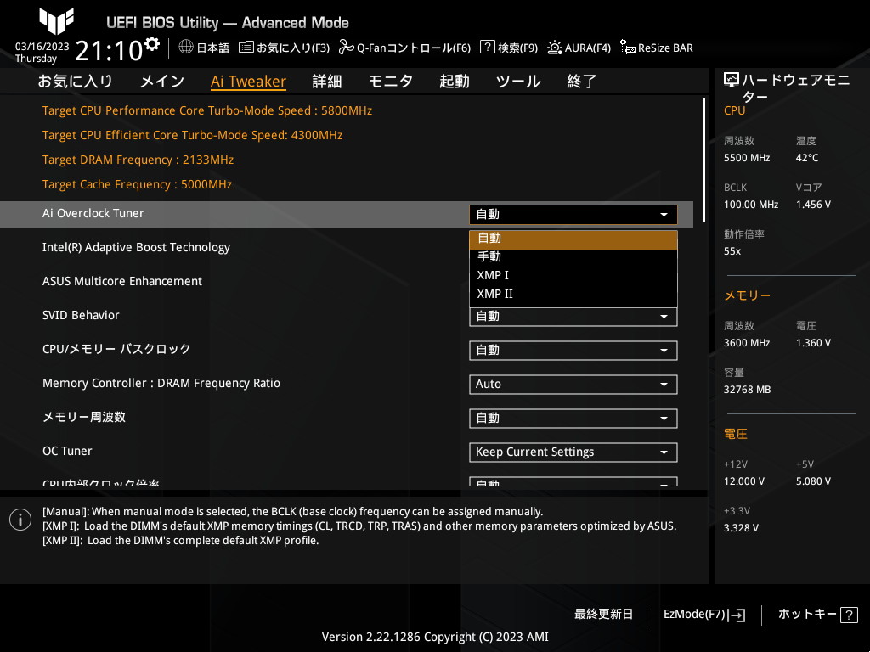Viewport: 870px width, 652px height.
Task: Click the hardware monitor icon in the right panel
Action: (x=732, y=81)
